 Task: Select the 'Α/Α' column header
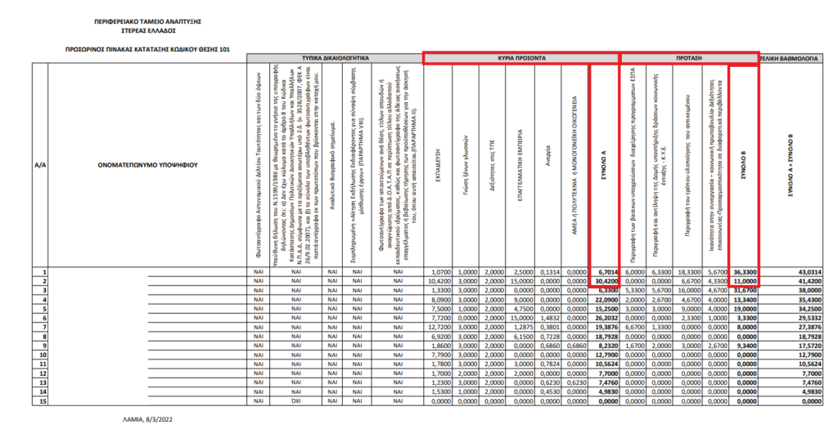point(40,165)
